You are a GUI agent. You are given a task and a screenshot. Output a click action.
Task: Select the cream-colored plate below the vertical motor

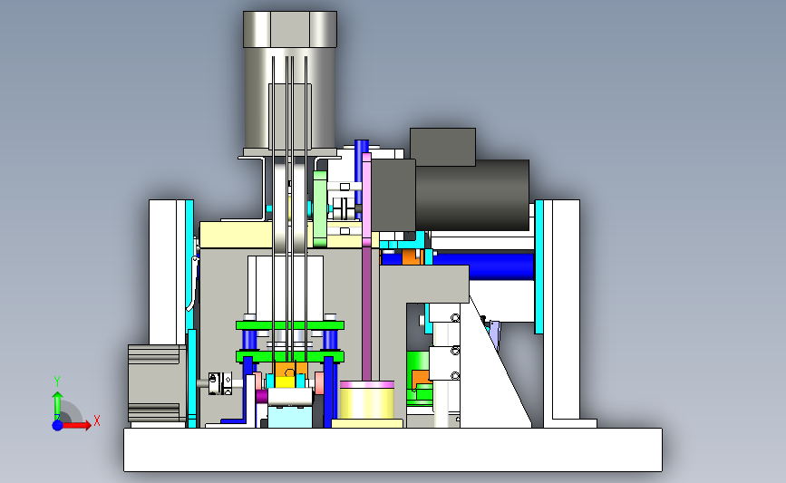click(236, 235)
